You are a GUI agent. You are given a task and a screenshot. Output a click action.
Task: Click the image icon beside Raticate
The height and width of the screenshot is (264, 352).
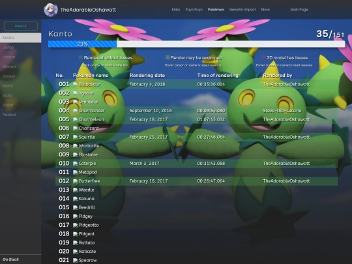(75, 252)
